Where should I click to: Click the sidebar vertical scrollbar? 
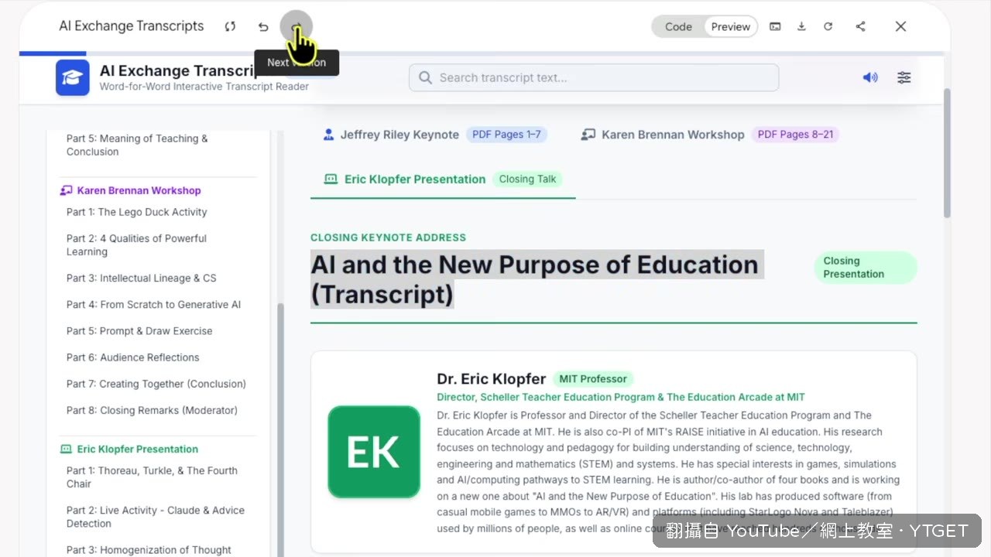pos(280,429)
